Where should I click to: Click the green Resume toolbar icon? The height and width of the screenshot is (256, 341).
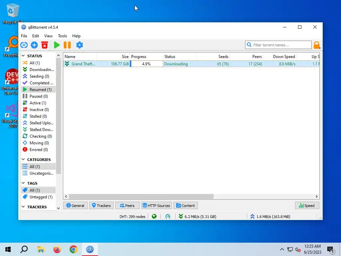point(57,45)
